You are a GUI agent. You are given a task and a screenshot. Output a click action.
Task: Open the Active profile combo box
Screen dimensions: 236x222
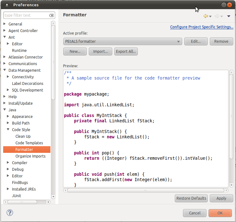click(x=123, y=42)
